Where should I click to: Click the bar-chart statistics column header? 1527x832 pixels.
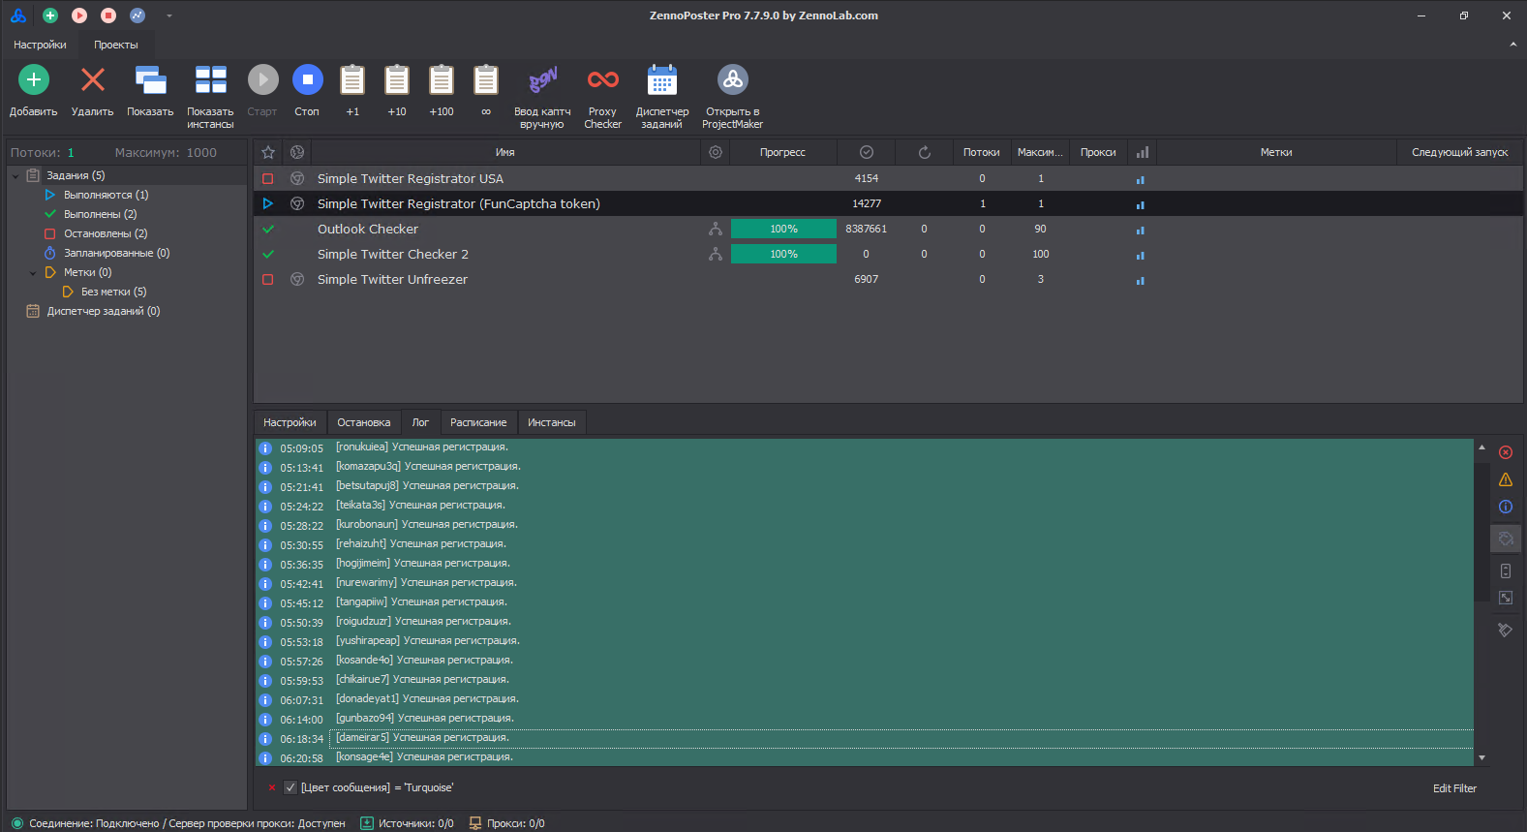tap(1143, 152)
